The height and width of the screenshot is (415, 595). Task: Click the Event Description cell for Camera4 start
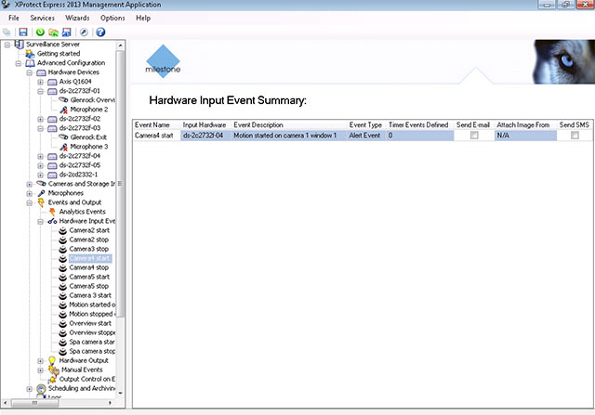(x=288, y=136)
